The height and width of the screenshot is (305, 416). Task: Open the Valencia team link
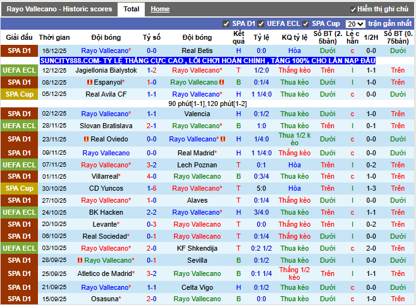pyautogui.click(x=197, y=114)
